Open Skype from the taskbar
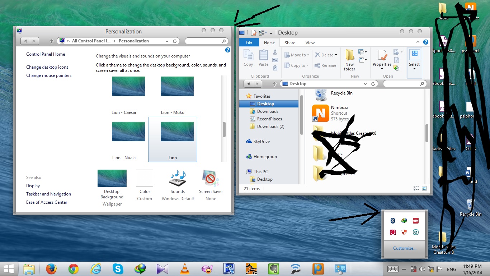 [x=118, y=269]
